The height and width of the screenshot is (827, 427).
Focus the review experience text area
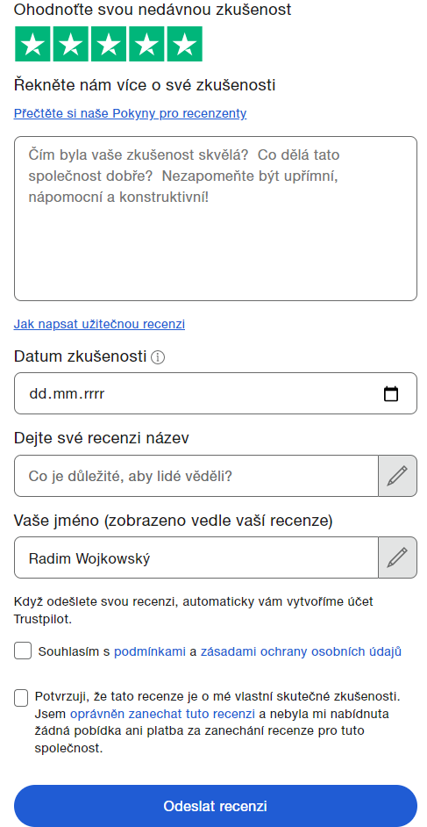coord(216,219)
